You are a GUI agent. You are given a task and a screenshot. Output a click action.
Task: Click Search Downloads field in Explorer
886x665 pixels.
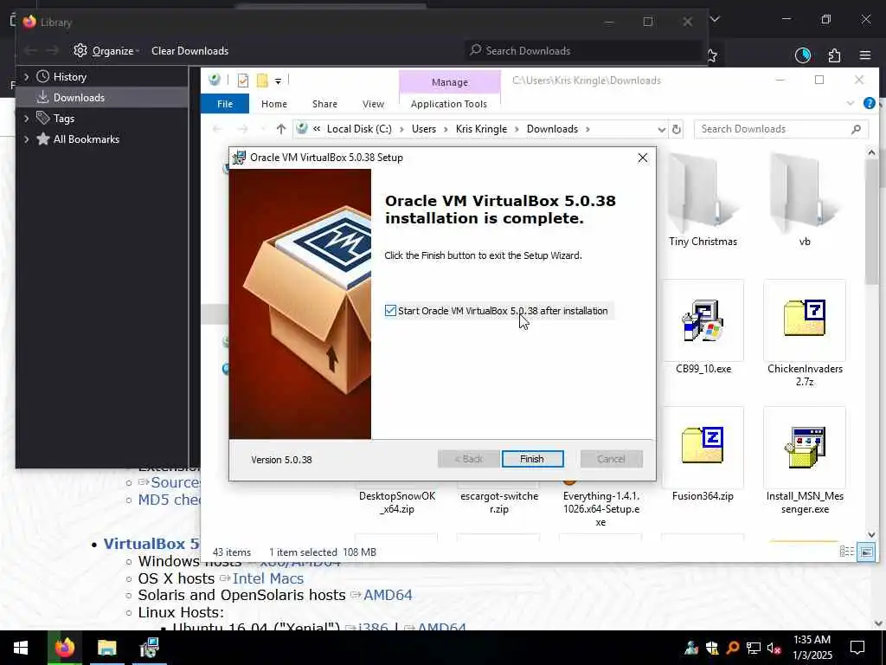781,129
